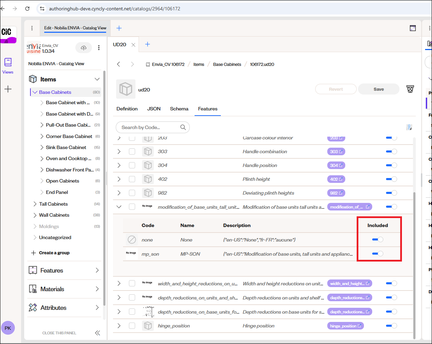Click CLOSE THIS PANEL text
432x344 pixels.
click(x=59, y=333)
